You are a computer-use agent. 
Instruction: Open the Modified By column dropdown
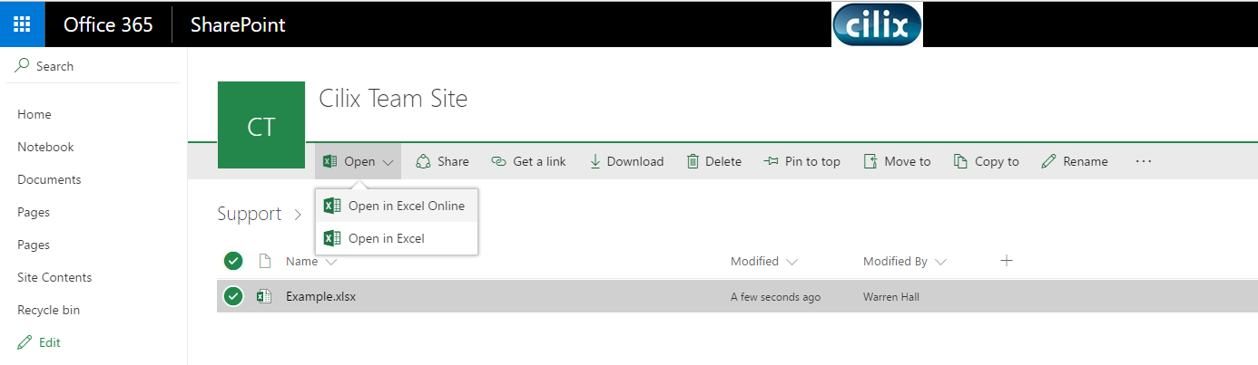905,261
